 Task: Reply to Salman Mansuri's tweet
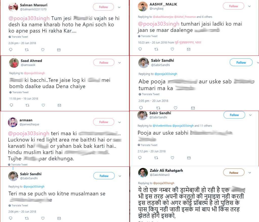[x=10, y=49]
